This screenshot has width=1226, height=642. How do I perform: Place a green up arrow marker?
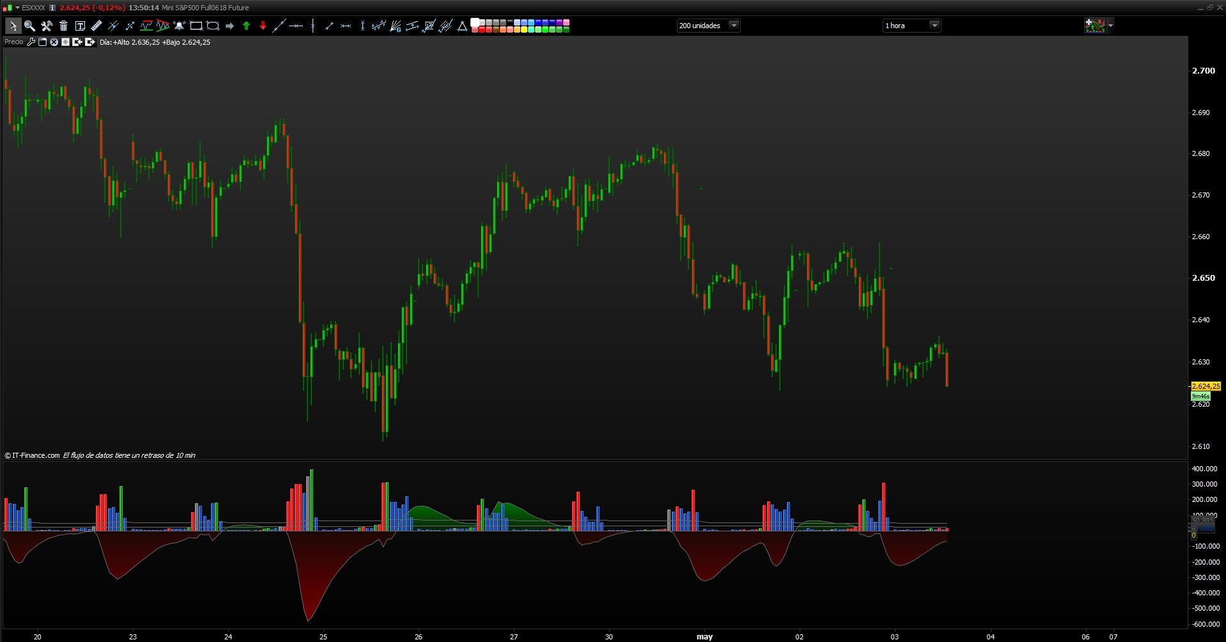pos(246,26)
